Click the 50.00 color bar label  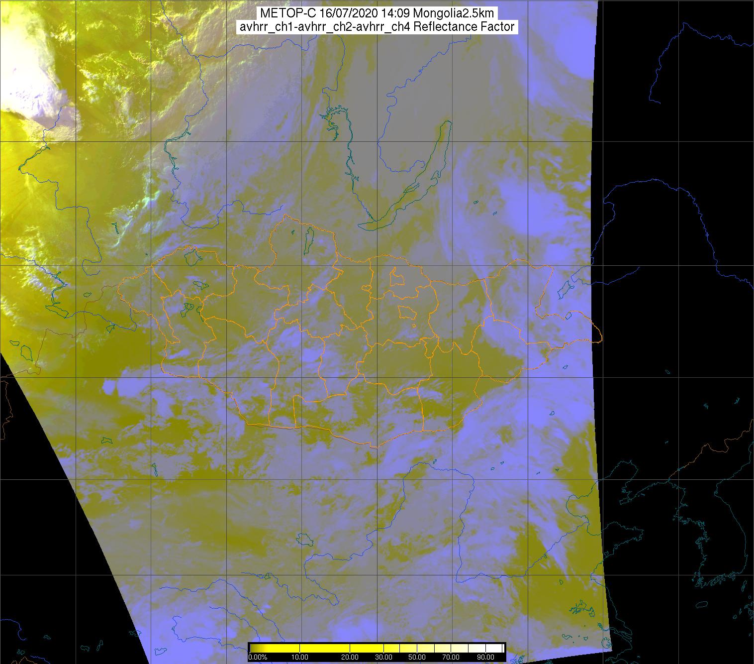click(x=417, y=657)
